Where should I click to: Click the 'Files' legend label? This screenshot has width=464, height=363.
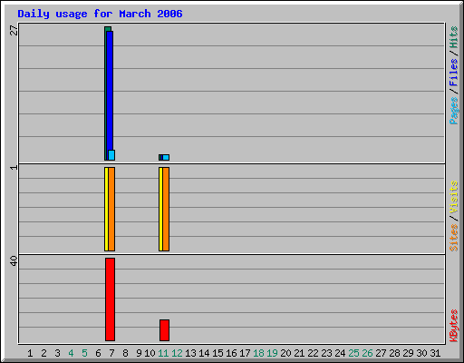453,73
